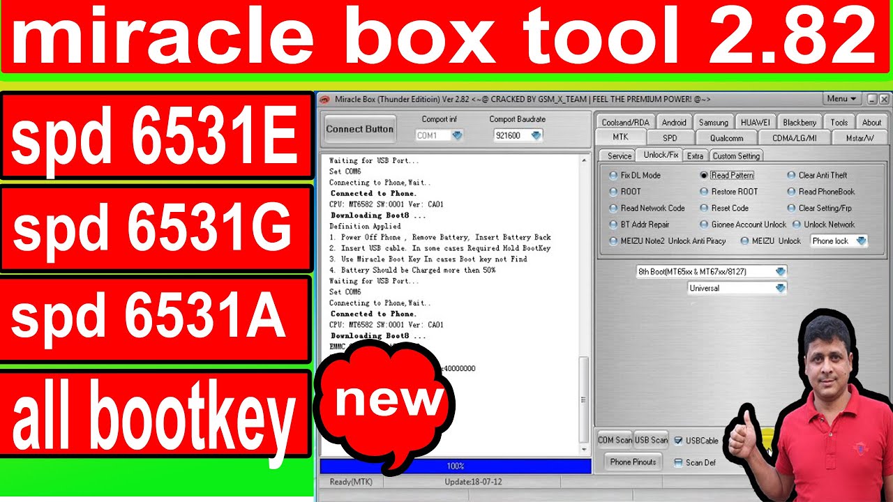Image resolution: width=893 pixels, height=502 pixels.
Task: Select the Fix DL Mode option
Action: point(634,175)
